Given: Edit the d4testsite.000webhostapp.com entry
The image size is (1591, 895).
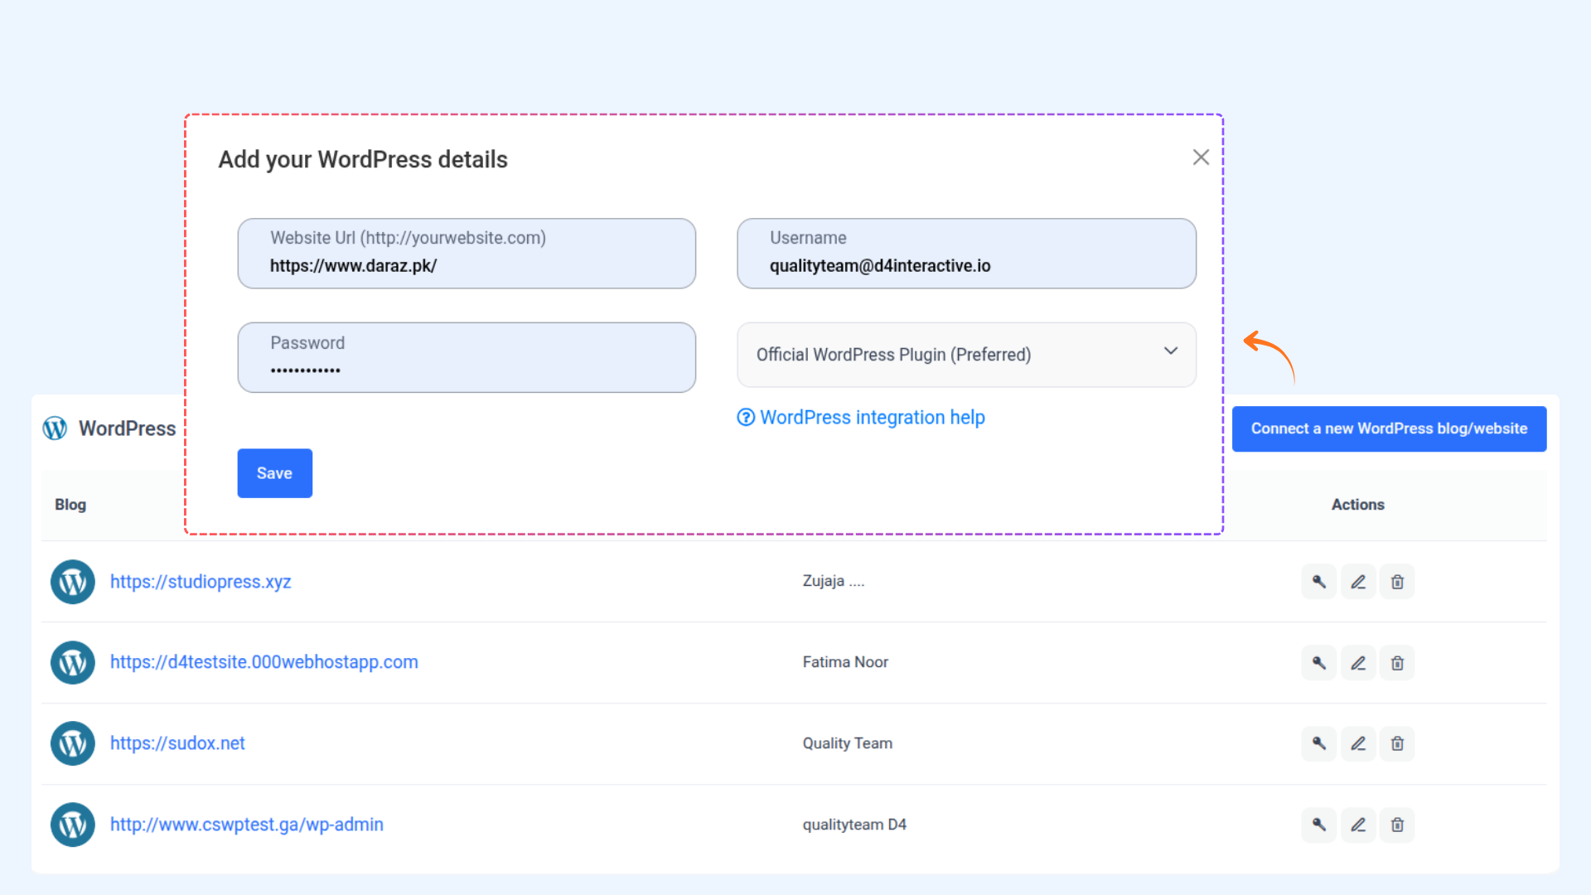Looking at the screenshot, I should (1358, 663).
